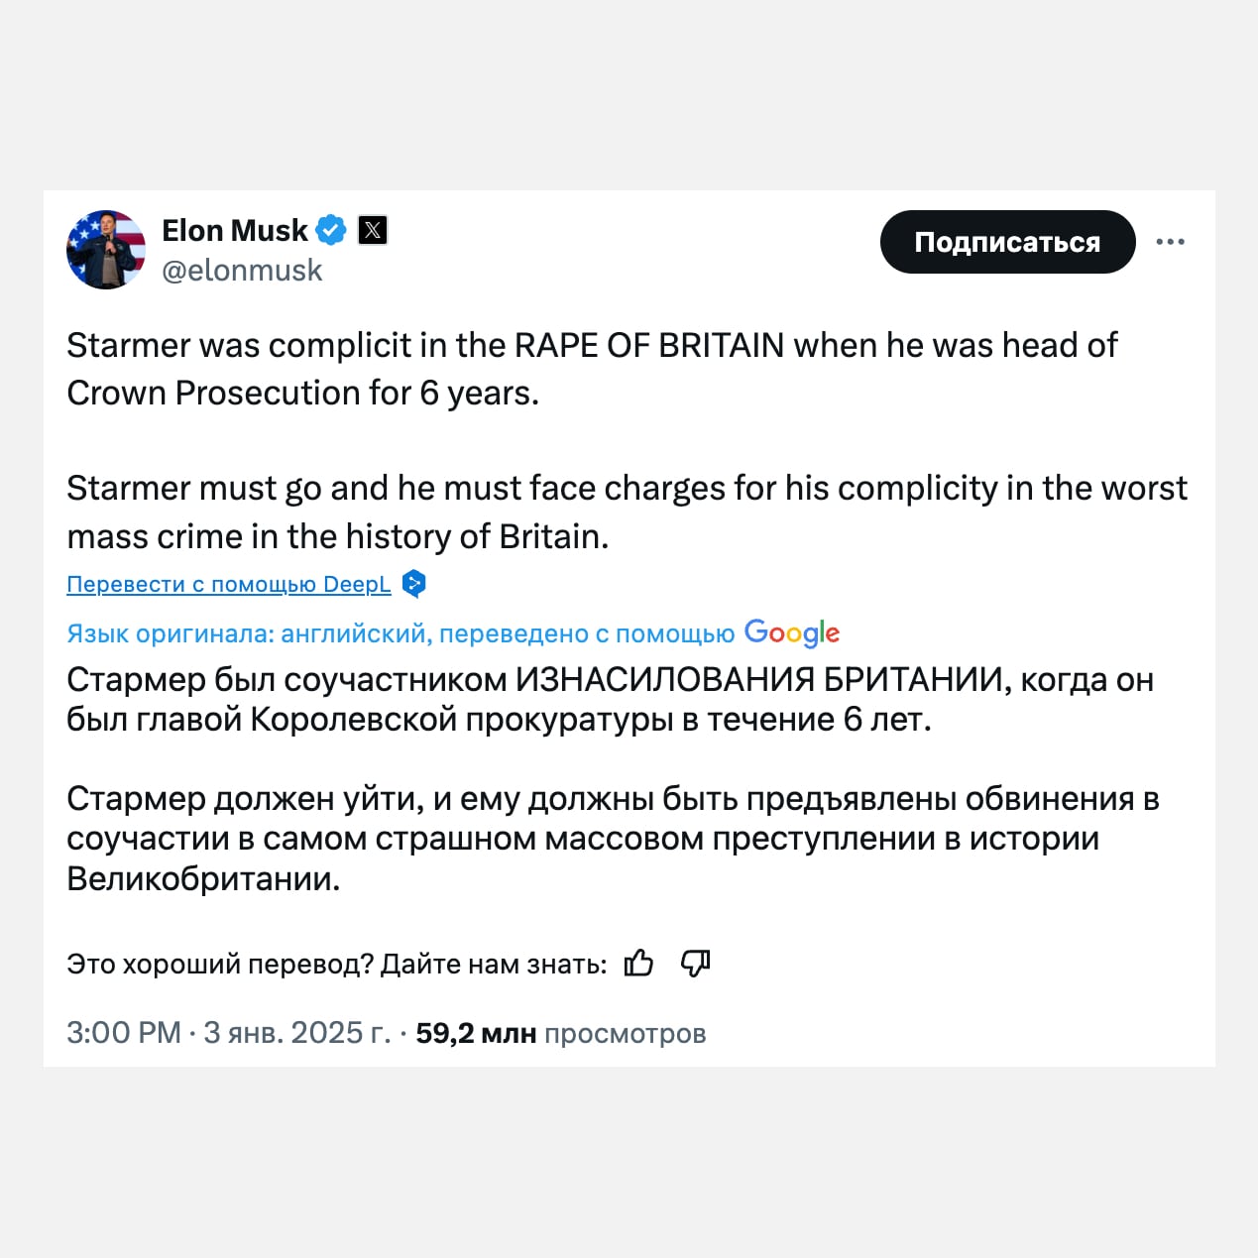Click Elon Musk's profile avatar
This screenshot has width=1258, height=1258.
click(x=106, y=250)
